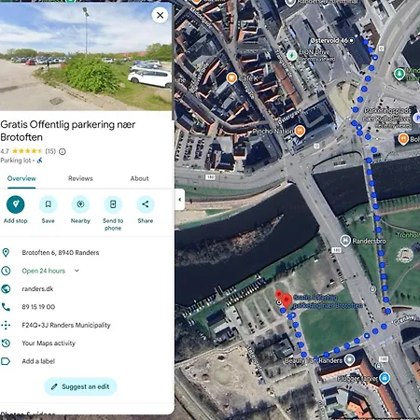The image size is (420, 420).
Task: Open the randers.dk website link
Action: point(37,289)
